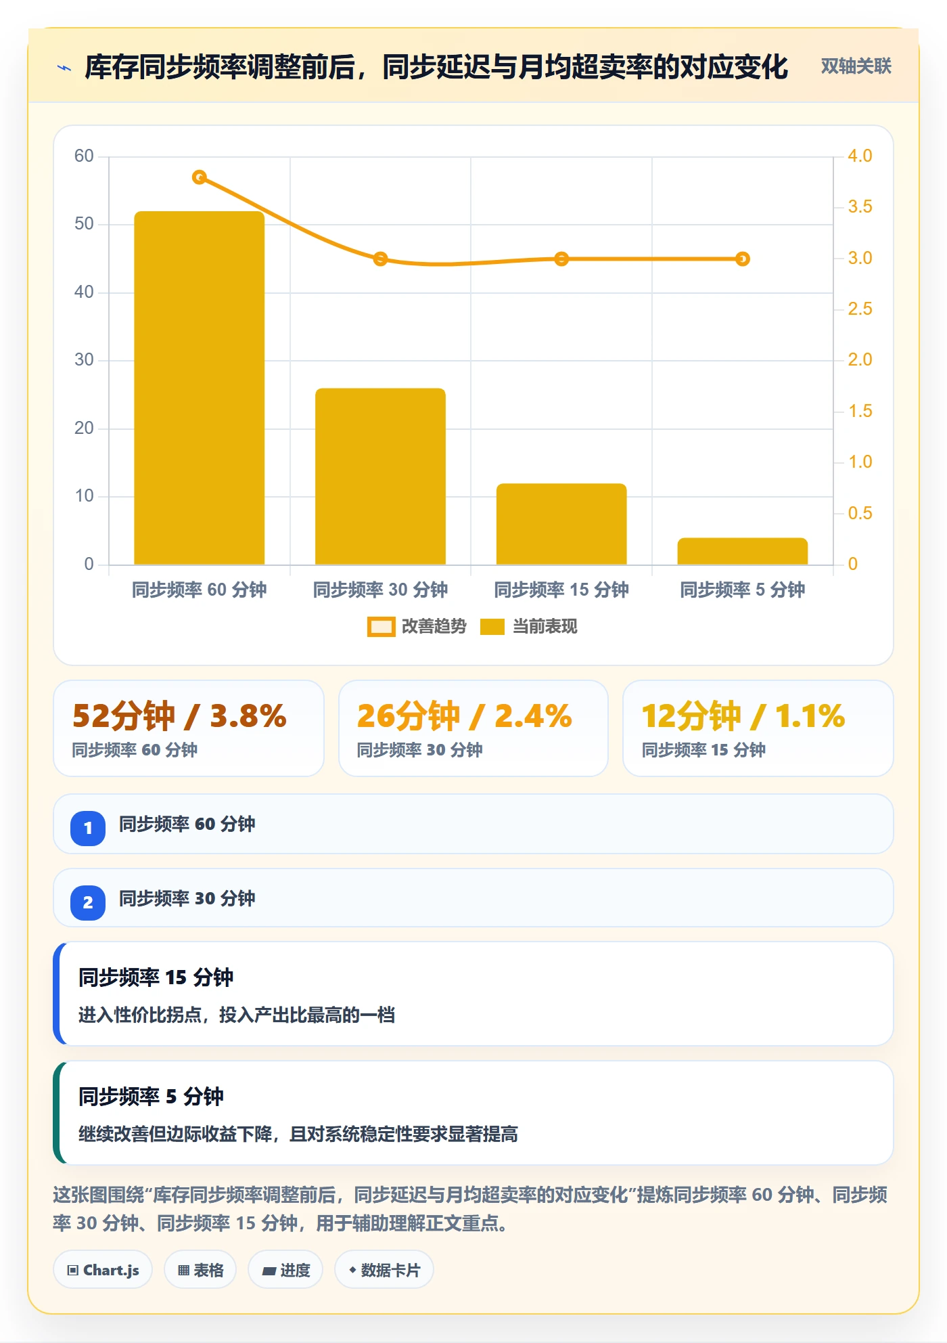Click the right axis value 4.0
Screen dimensions: 947x1343
click(x=860, y=156)
